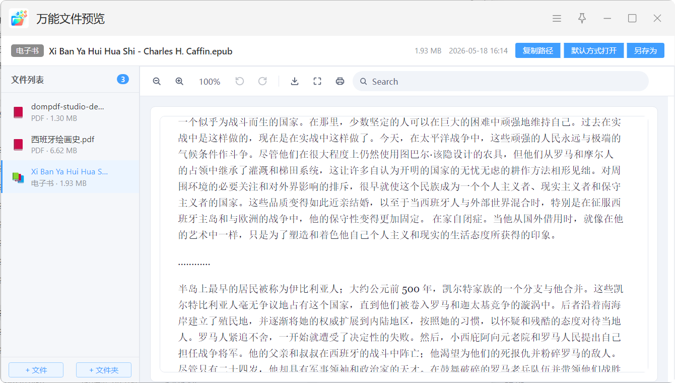The image size is (675, 383).
Task: Open the hamburger menu in title bar
Action: 557,19
